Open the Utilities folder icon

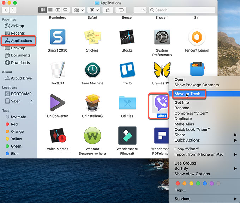(127, 103)
